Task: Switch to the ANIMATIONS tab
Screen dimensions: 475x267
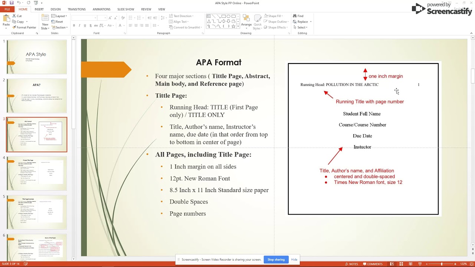Action: point(101,9)
